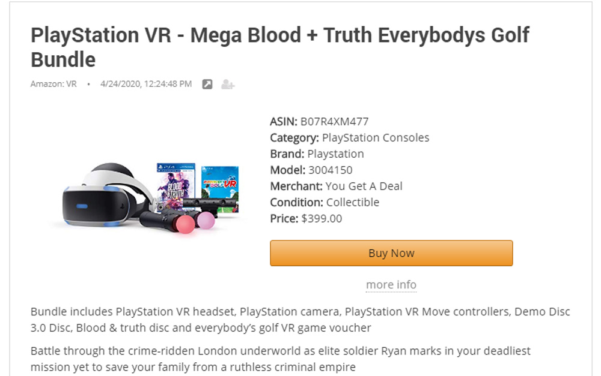Click the "Battle through" description paragraph
601x376 pixels.
[x=281, y=358]
